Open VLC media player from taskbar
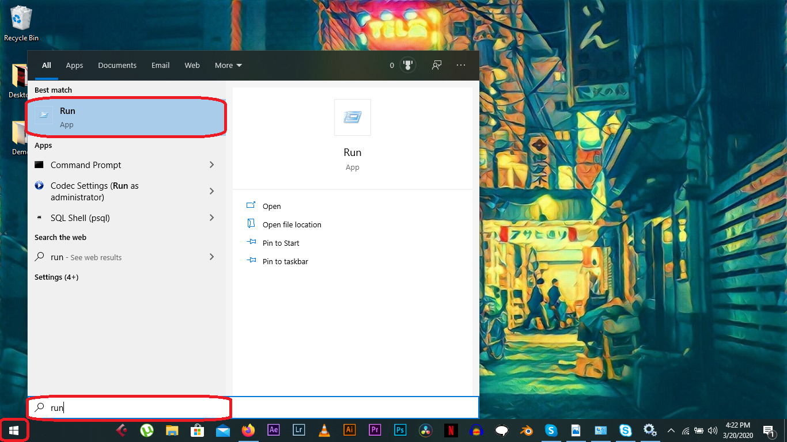This screenshot has width=787, height=442. point(324,430)
